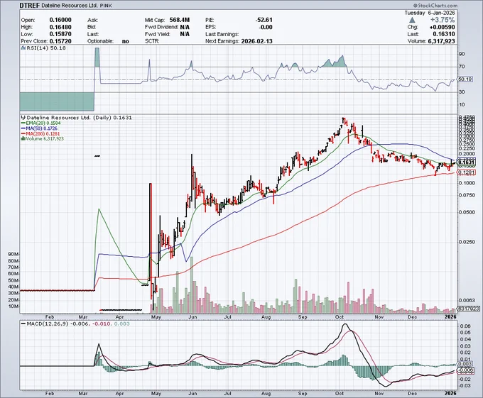Click the +3.75% percent change
Viewport: 483px width, 398px height.
pyautogui.click(x=443, y=20)
